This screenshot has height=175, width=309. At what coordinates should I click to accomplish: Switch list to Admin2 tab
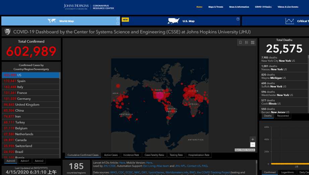point(39,161)
